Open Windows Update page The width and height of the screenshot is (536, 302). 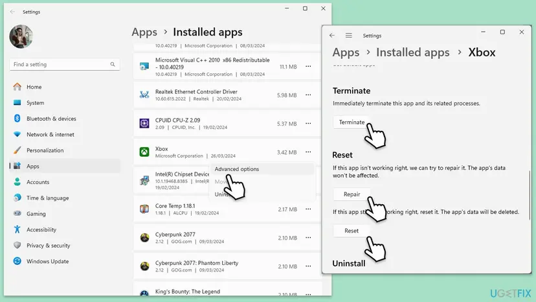(x=65, y=261)
